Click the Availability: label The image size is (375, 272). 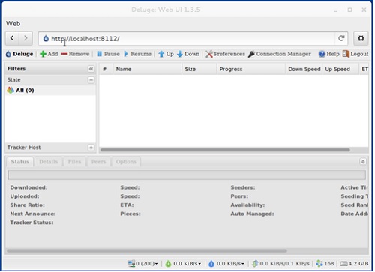[247, 205]
